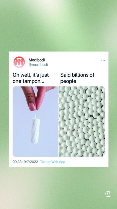Click the hanging white tampon

[35, 131]
